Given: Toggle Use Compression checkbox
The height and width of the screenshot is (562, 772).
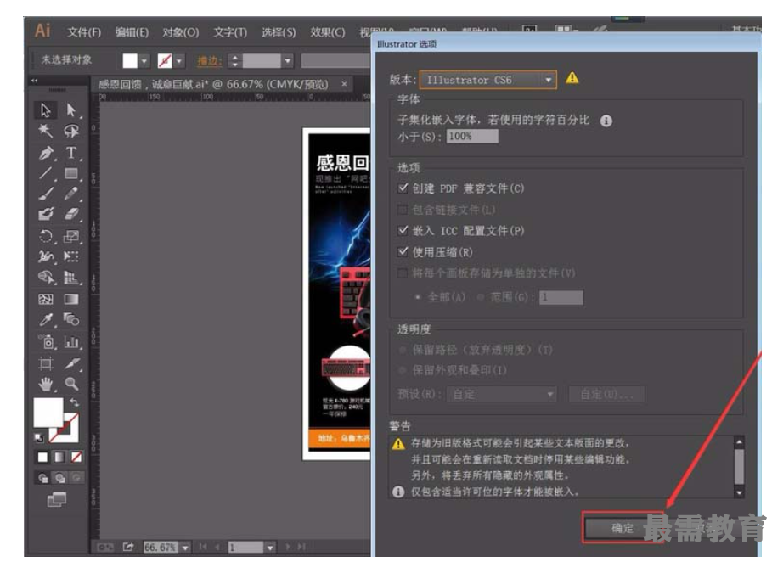Looking at the screenshot, I should coord(403,252).
